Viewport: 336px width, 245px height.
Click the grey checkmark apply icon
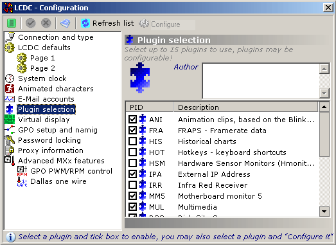31,23
